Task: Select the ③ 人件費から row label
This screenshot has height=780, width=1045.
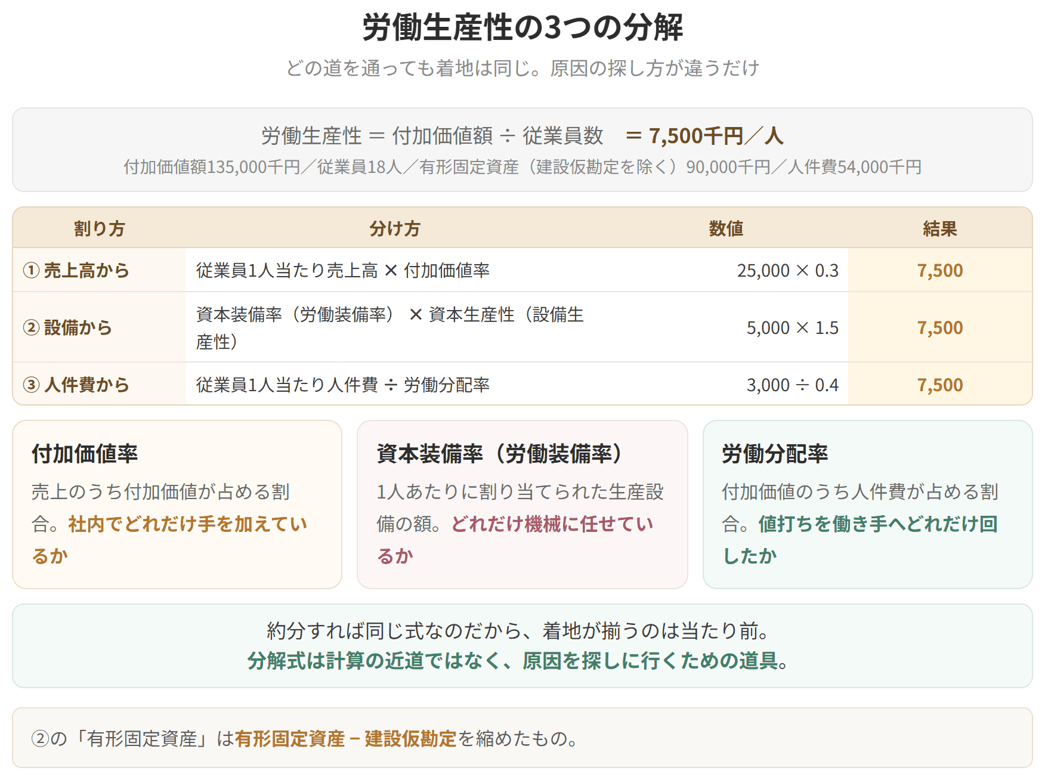Action: point(76,385)
